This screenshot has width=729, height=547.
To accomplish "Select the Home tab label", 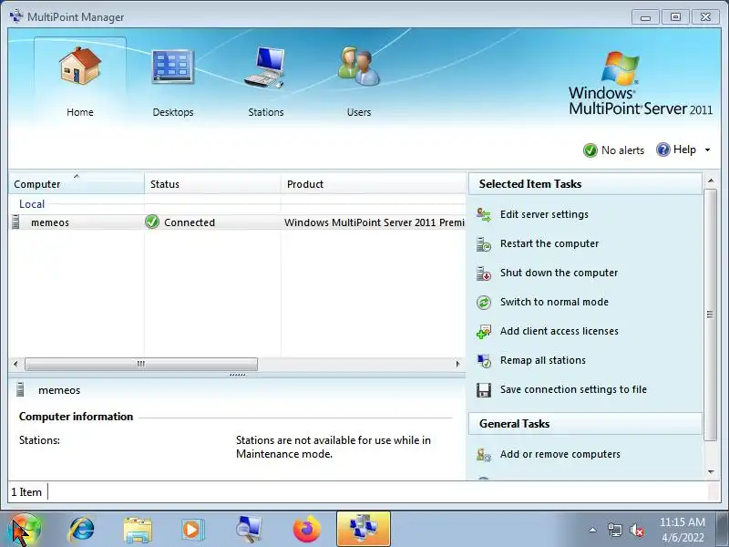I will (80, 112).
